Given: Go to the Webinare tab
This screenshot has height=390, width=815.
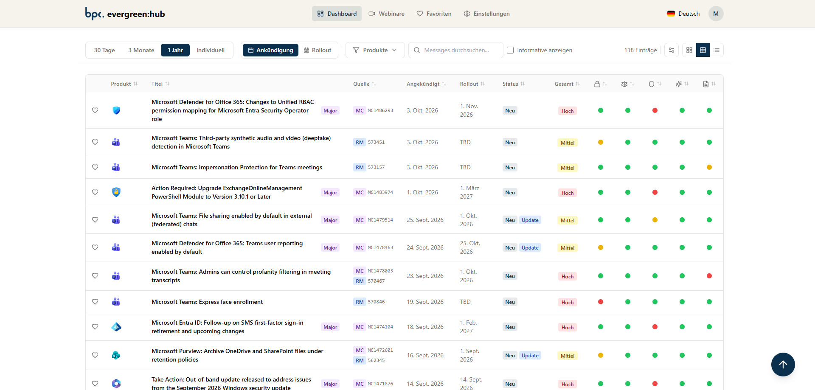Looking at the screenshot, I should pyautogui.click(x=386, y=14).
